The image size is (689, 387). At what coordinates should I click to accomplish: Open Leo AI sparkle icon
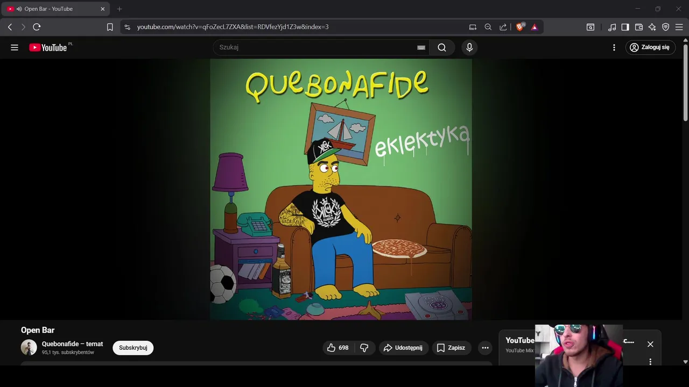tap(652, 27)
